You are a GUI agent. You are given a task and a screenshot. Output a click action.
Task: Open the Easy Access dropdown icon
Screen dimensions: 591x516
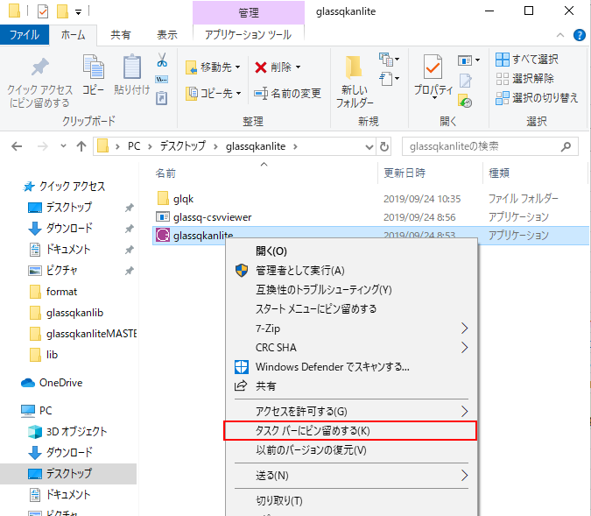pos(390,79)
